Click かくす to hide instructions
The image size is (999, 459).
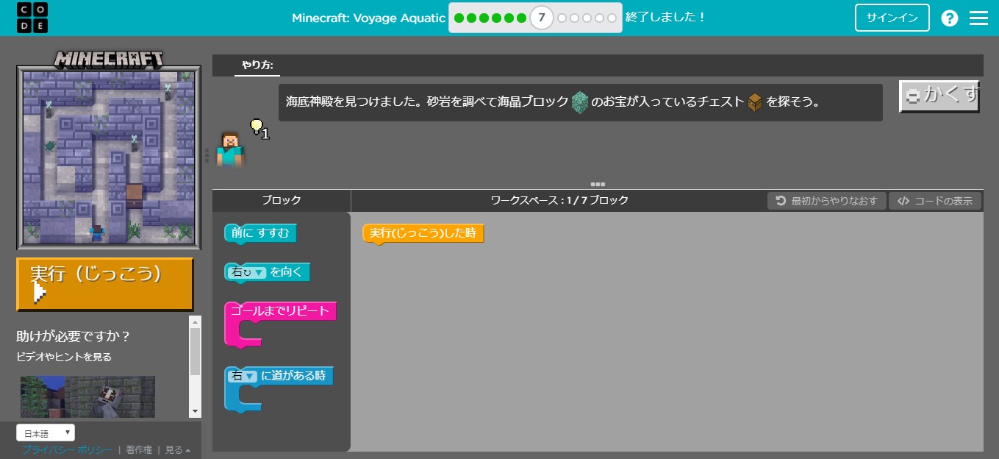click(939, 96)
